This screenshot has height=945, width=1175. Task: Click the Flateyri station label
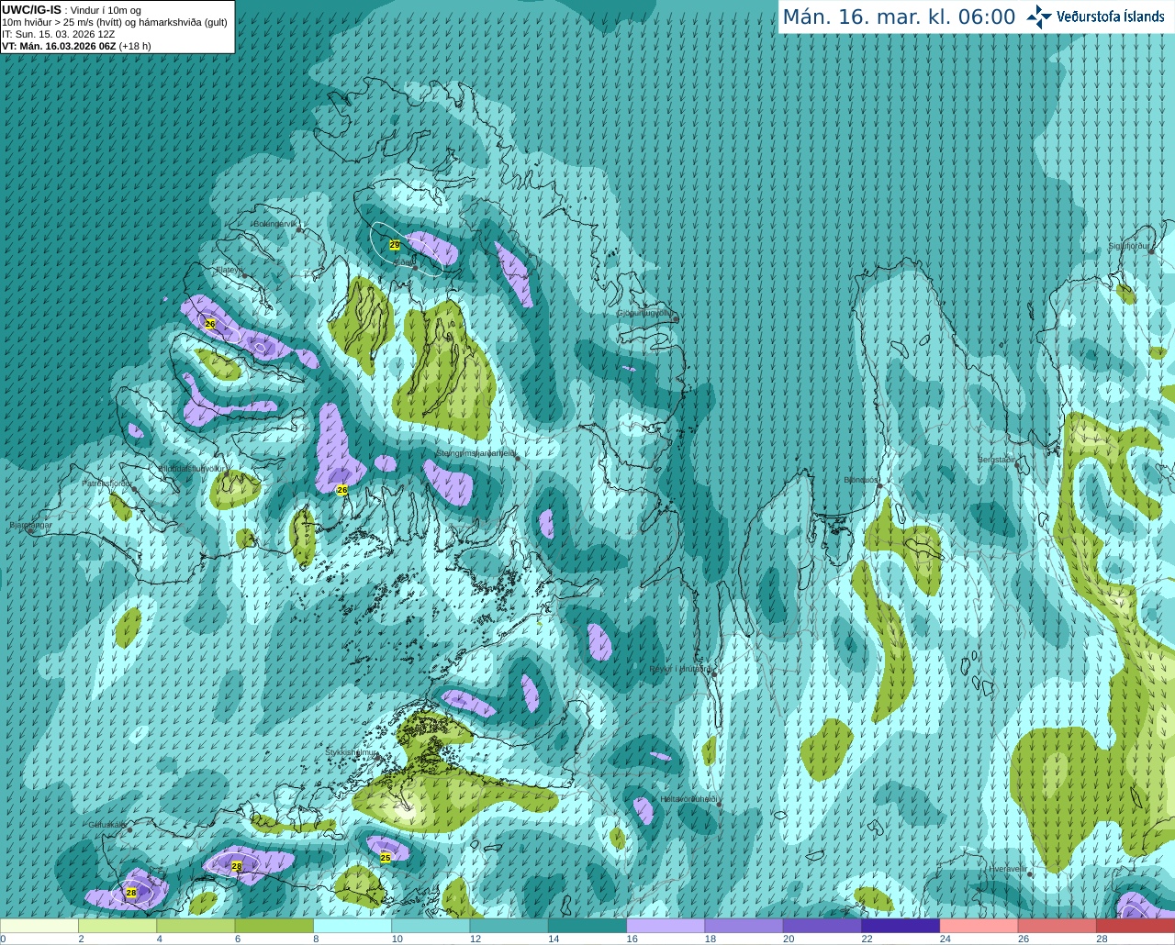click(229, 271)
